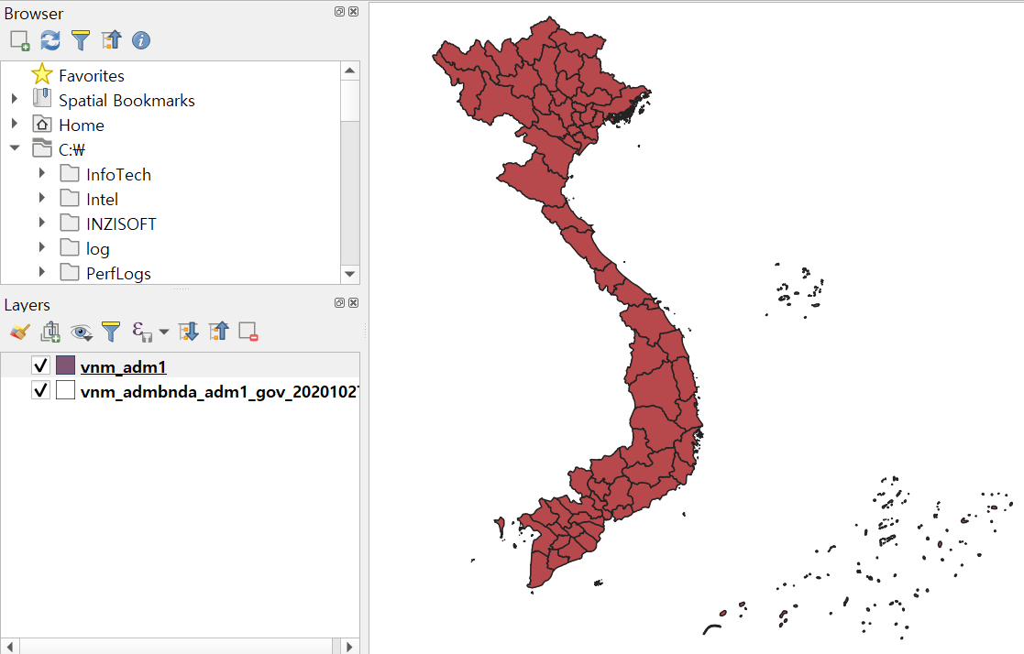Click Browser scrollbar up arrow
This screenshot has width=1024, height=654.
(350, 71)
